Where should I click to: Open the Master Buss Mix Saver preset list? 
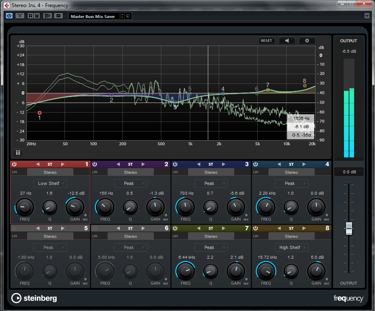coord(94,16)
